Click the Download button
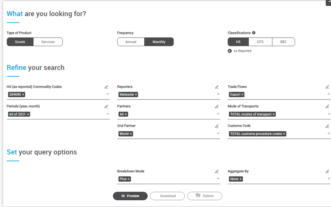Screen dimensions: 331x207 click(x=168, y=196)
